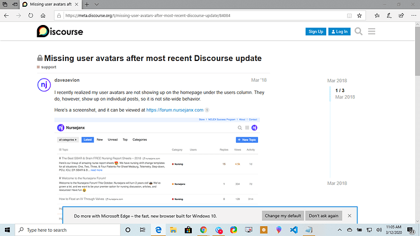Open Edge Settings and more ellipsis

point(413,16)
